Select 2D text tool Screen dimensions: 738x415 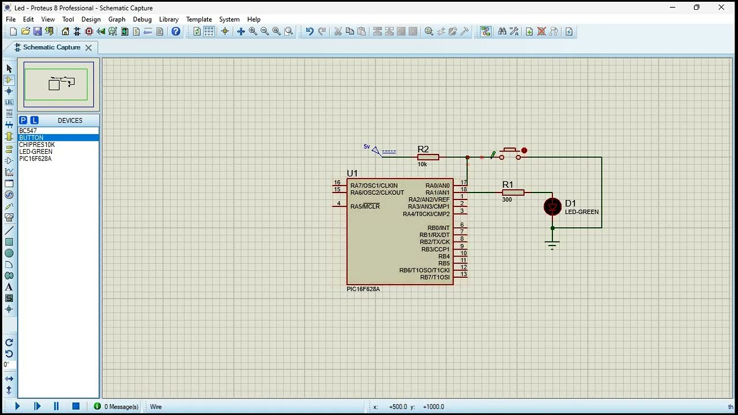(x=9, y=287)
